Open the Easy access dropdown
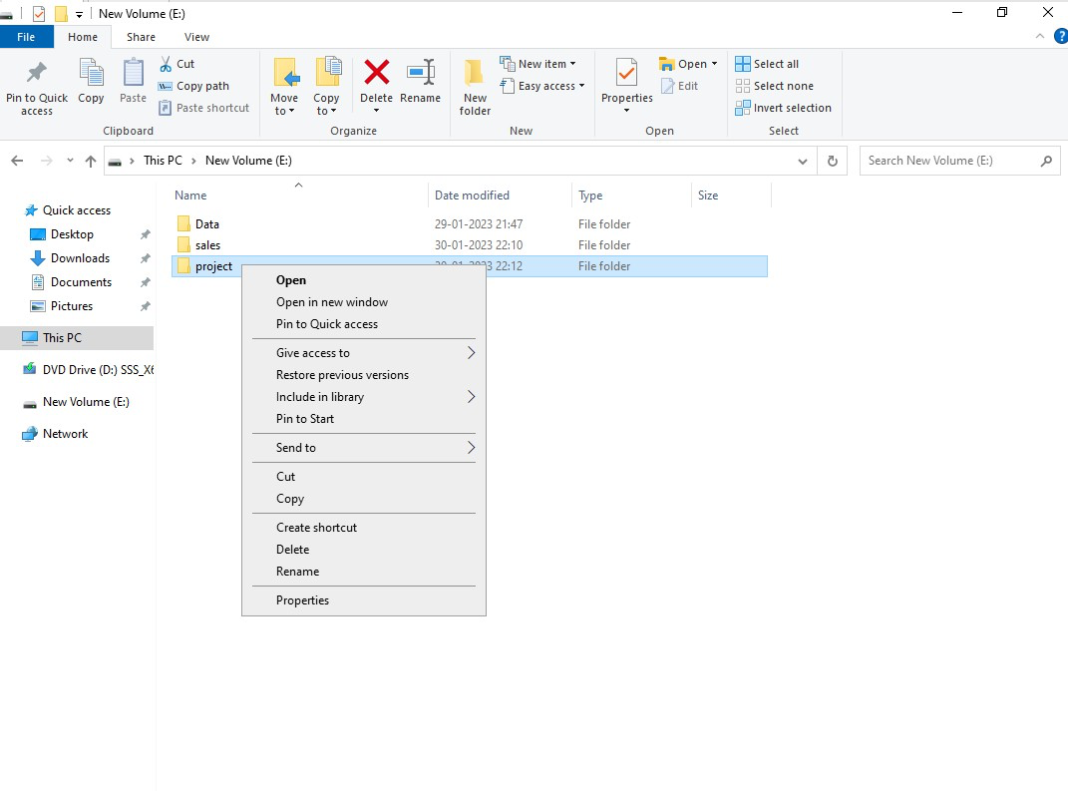This screenshot has height=791, width=1068. click(x=542, y=86)
